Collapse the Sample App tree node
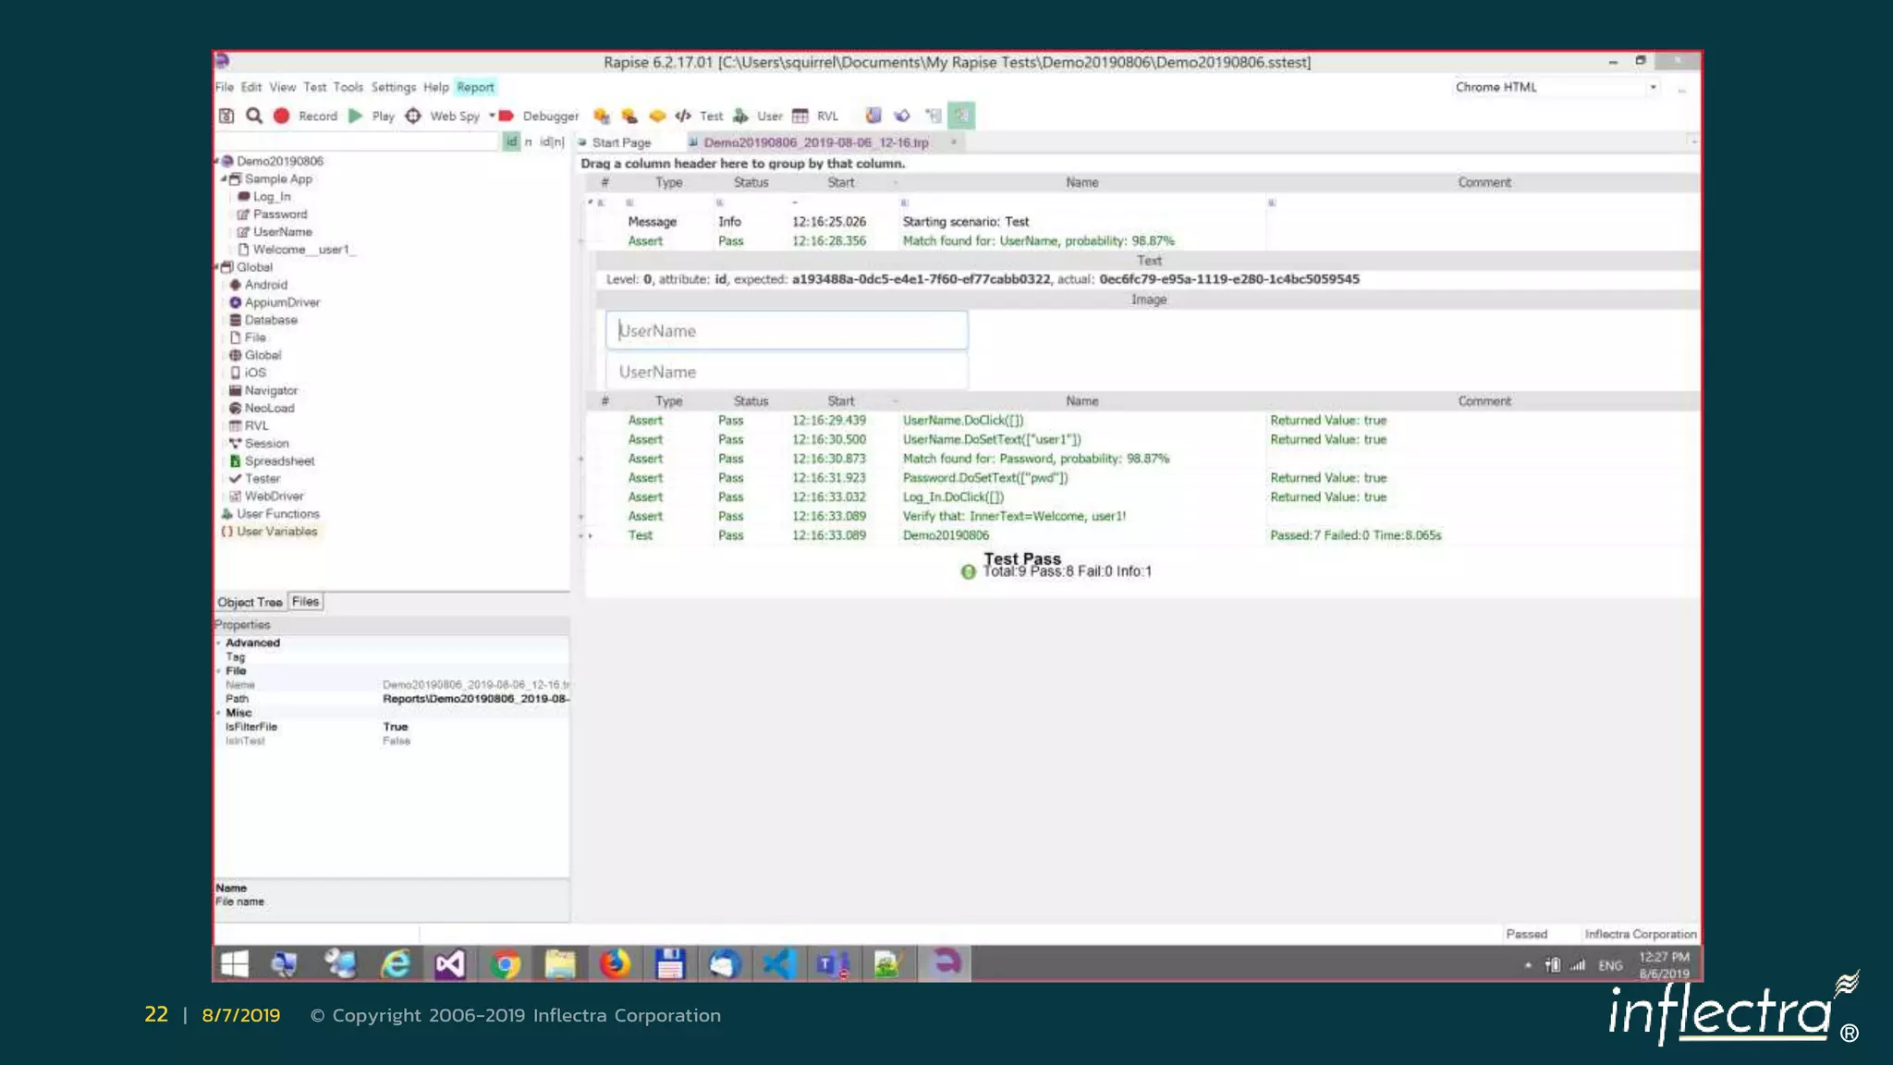Image resolution: width=1893 pixels, height=1065 pixels. [224, 178]
